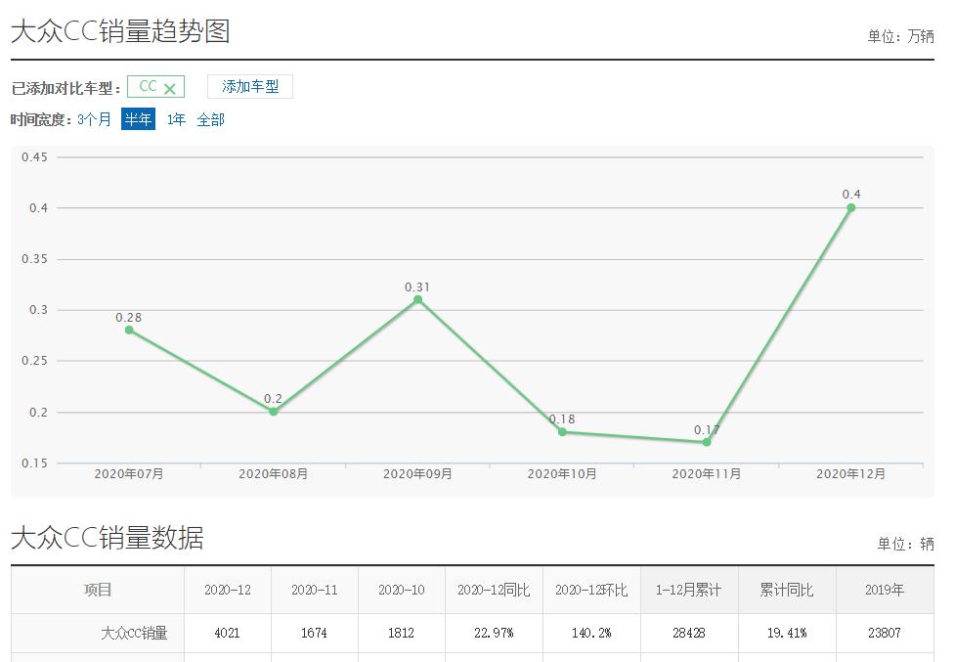Click the 28428 cumulative sales cell
This screenshot has width=954, height=662.
click(689, 633)
